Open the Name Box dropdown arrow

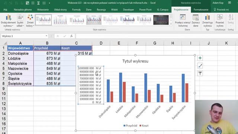pyautogui.click(x=46, y=36)
